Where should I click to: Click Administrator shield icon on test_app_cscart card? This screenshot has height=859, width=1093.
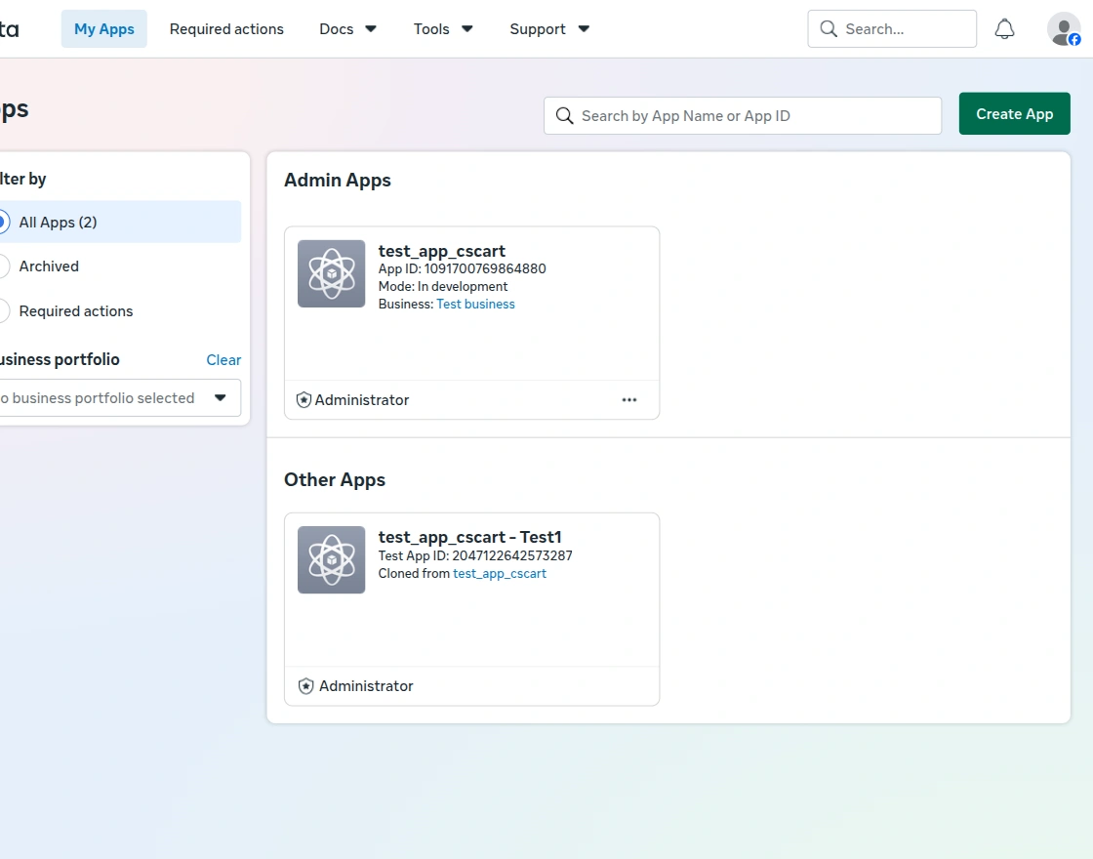point(304,399)
